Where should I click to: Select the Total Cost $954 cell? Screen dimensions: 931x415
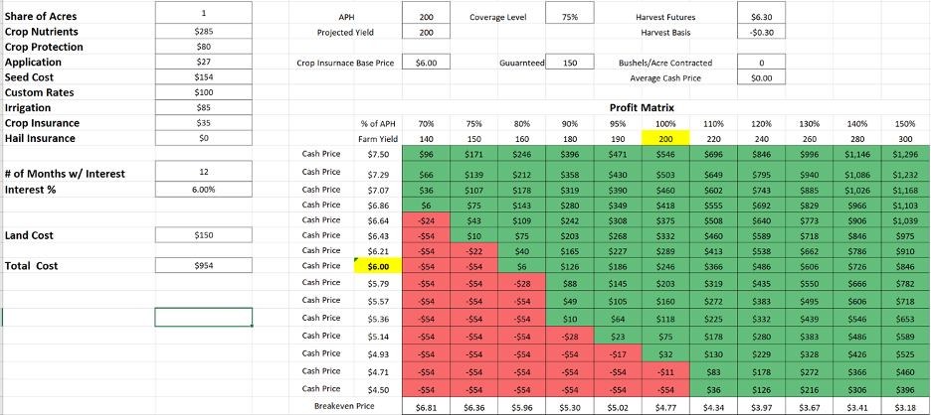coord(203,266)
